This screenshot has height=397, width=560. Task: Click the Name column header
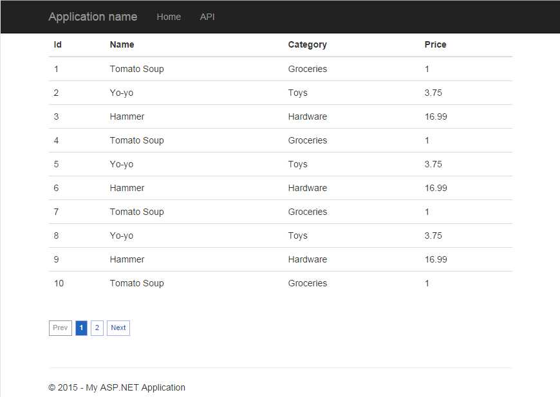(x=122, y=44)
